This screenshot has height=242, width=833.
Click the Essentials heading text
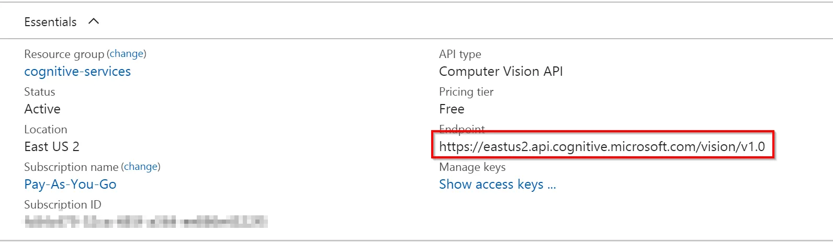coord(50,22)
